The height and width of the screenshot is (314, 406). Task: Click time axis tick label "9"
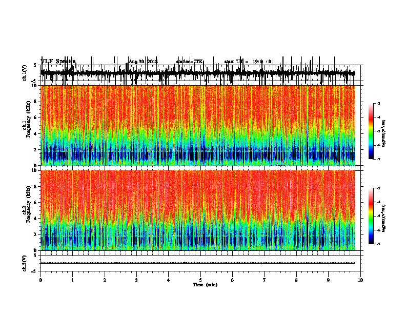[328, 280]
